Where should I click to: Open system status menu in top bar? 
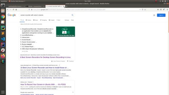pos(164,1)
